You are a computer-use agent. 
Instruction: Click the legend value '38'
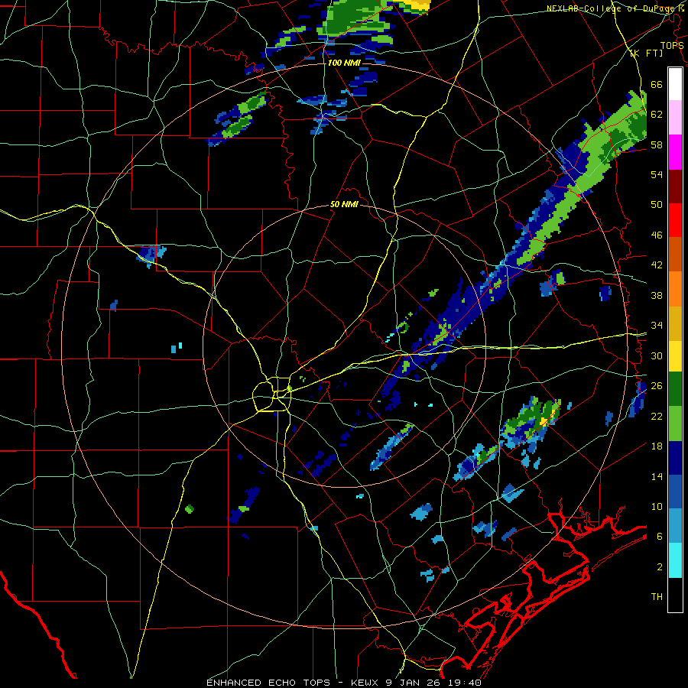tap(657, 295)
